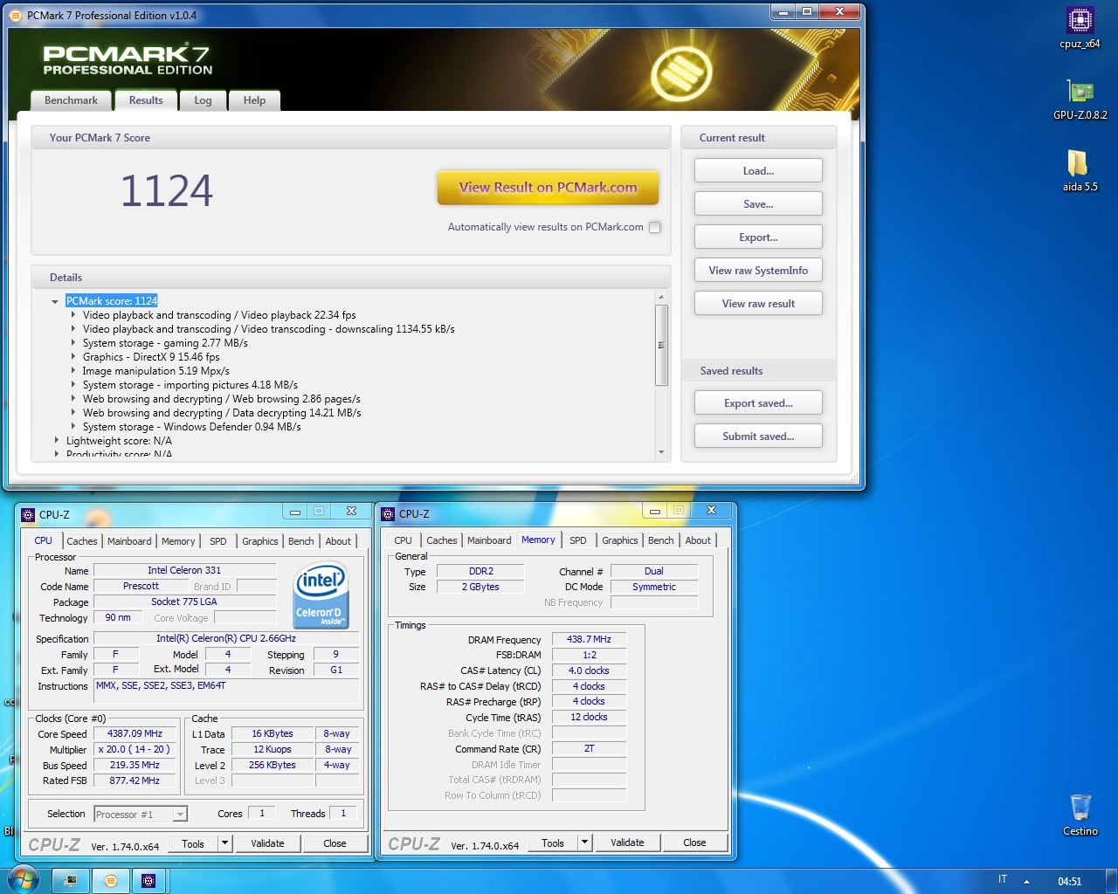The image size is (1118, 894).
Task: Select Graphics tab in right CPU-Z window
Action: point(620,540)
